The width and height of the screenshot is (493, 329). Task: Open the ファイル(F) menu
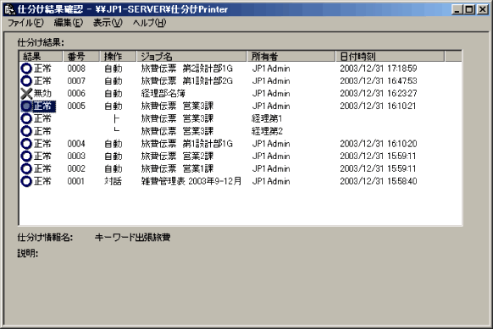click(25, 23)
